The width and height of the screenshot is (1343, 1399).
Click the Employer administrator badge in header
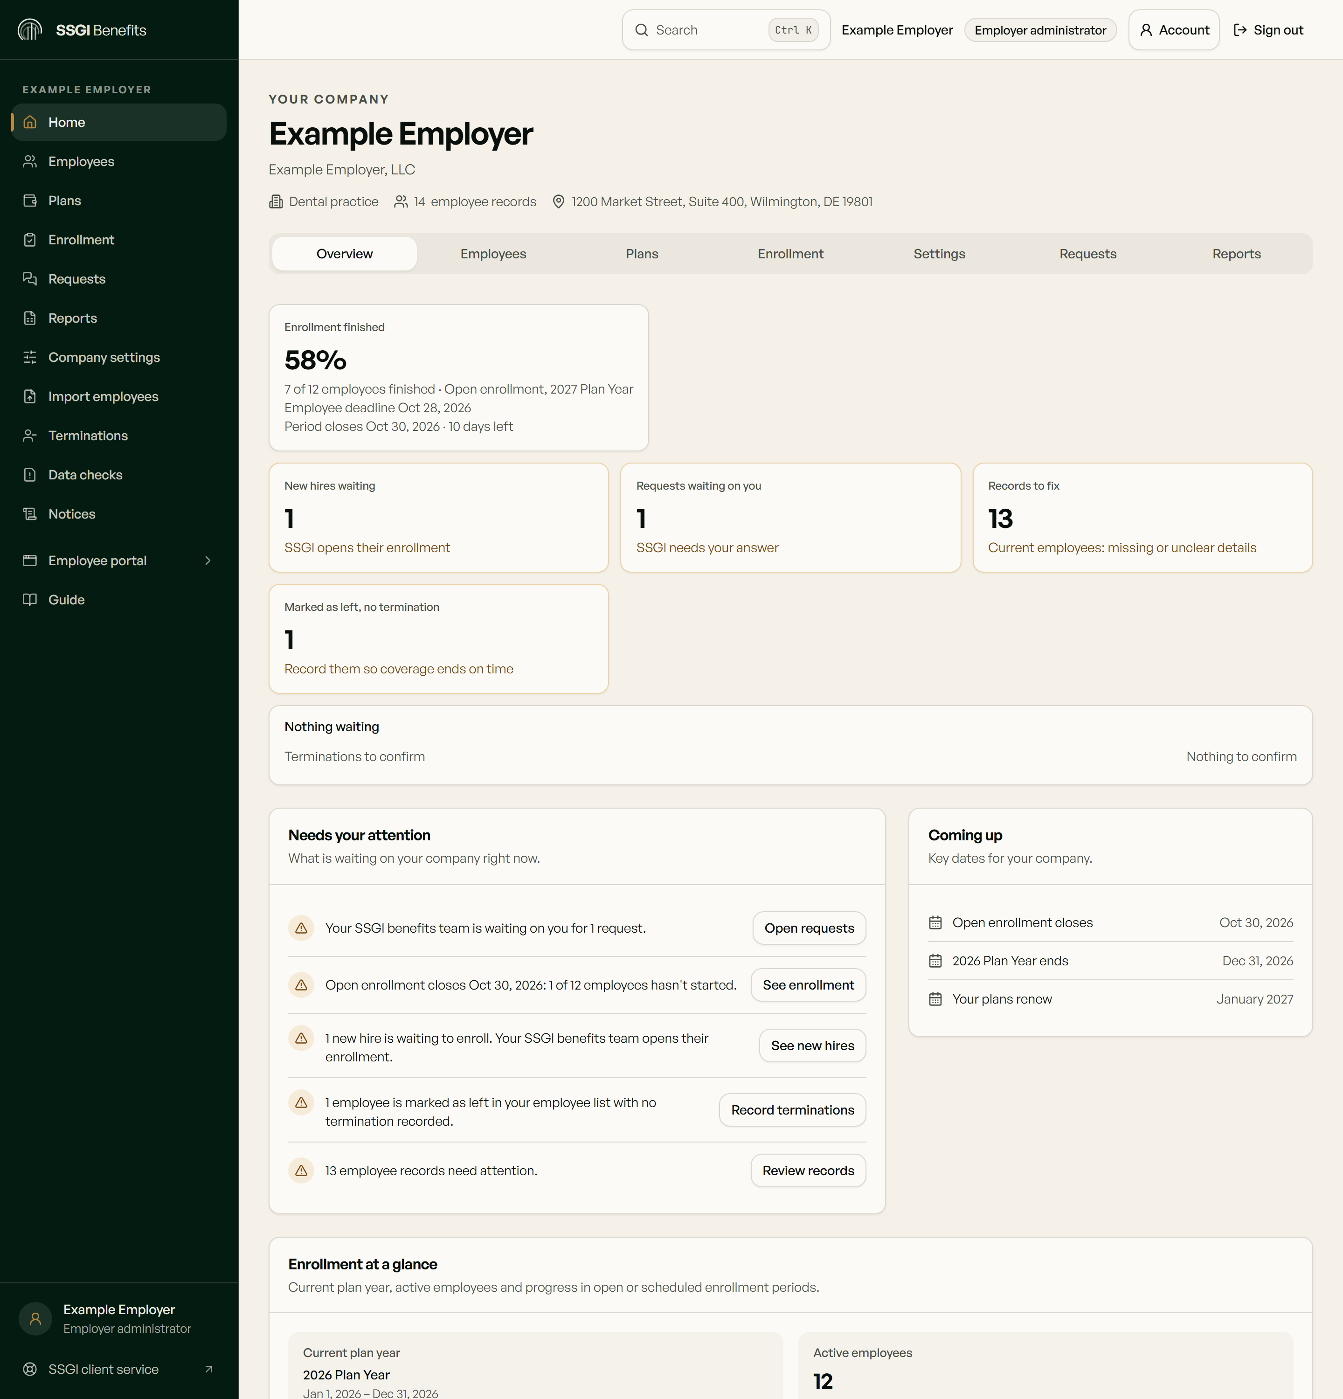point(1040,30)
